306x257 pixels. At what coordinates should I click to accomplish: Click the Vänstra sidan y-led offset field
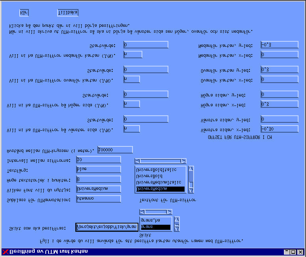pos(280,119)
